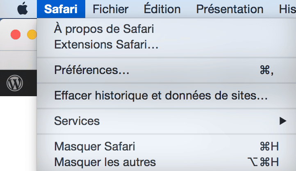
Task: Click the dark WordPress admin bar
Action: 18,83
